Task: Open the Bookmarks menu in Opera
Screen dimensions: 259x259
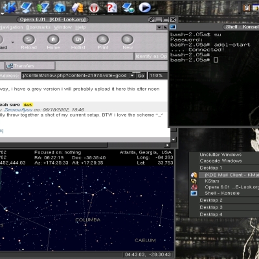Action: coord(38,27)
